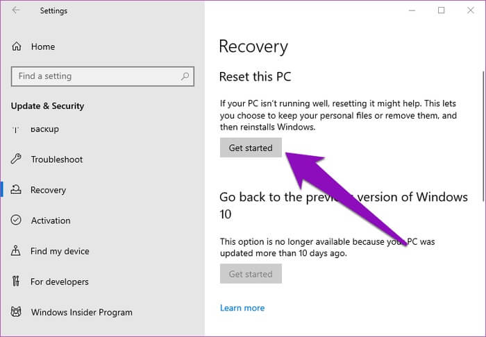Click the search magnifier icon
Screen dimensions: 486x337
185,76
